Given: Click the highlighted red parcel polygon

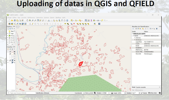Looking at the screenshot, I should click(80, 64).
